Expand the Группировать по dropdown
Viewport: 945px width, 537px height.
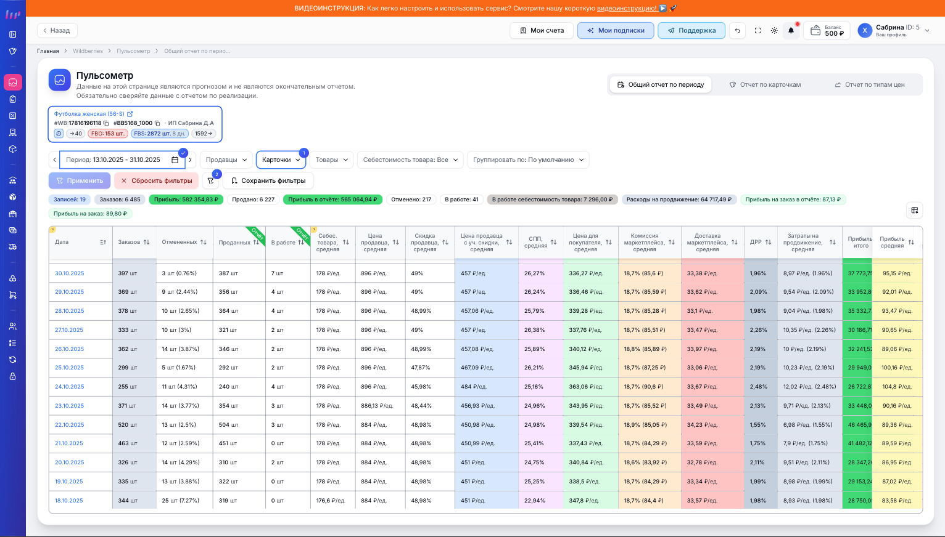527,159
